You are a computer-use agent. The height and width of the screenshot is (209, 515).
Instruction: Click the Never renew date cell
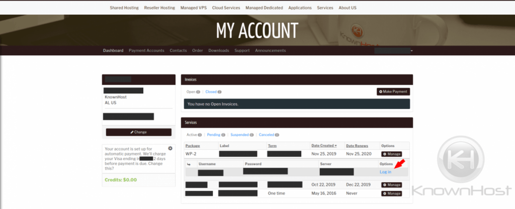[352, 193]
